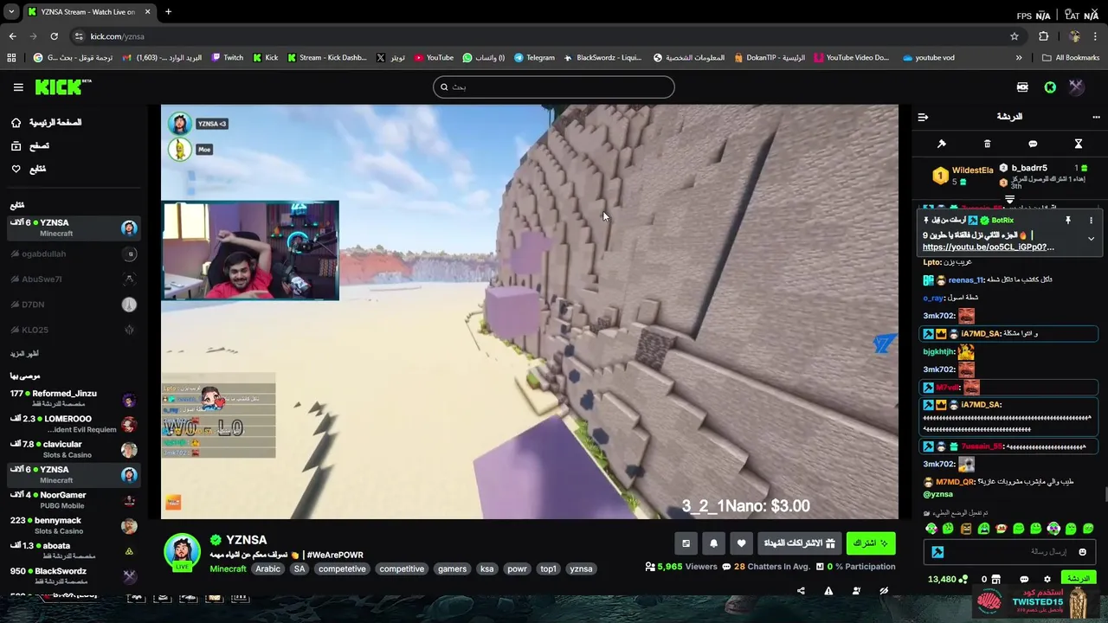
Task: Click the chat bubble icon near send button
Action: 1024,580
